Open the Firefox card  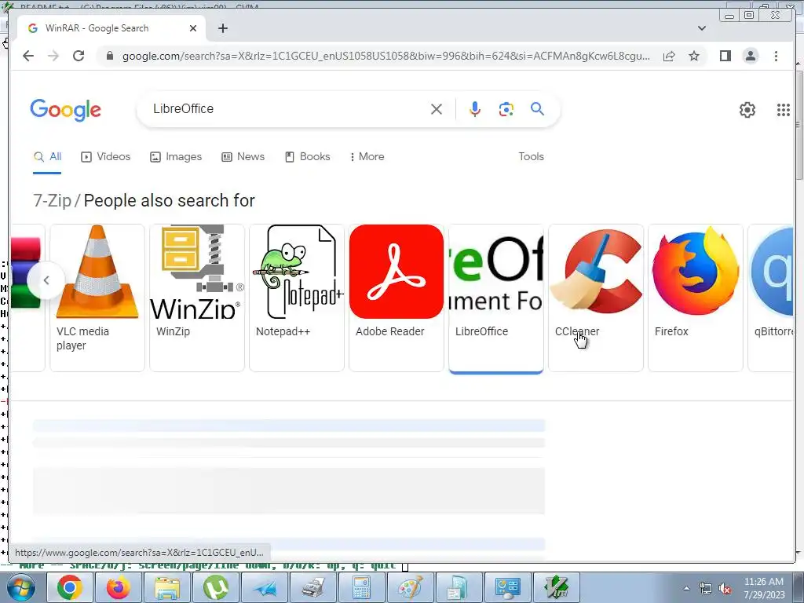click(696, 298)
